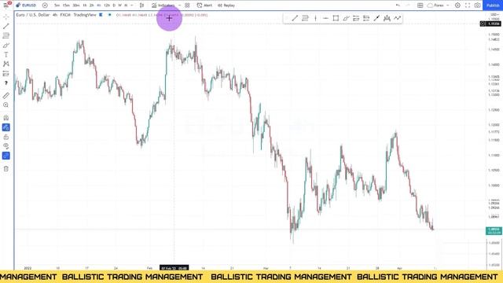Expand the timeframe dropdown arrow
This screenshot has height=283, width=503.
(132, 6)
